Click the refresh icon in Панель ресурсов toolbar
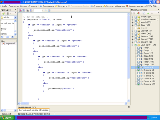This screenshot has height=120, width=160. coord(138,13)
